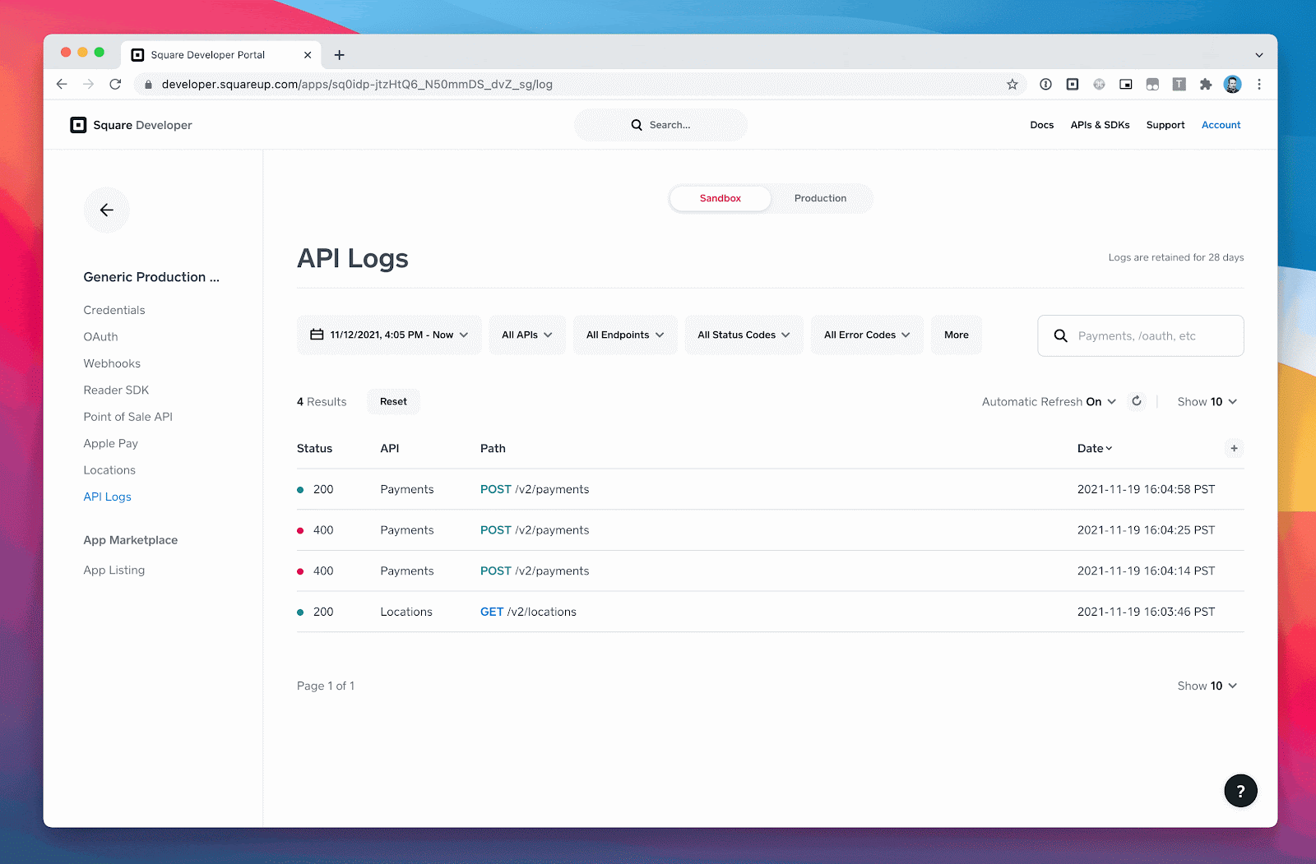
Task: Toggle Automatic Refresh On setting
Action: click(1049, 401)
